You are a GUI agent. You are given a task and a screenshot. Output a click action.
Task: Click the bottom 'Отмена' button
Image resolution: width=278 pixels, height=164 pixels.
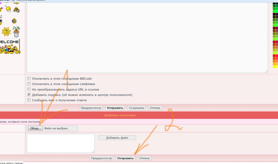(x=144, y=158)
